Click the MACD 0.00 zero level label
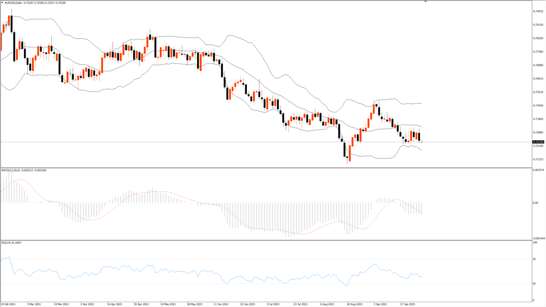The image size is (546, 307). 535,203
